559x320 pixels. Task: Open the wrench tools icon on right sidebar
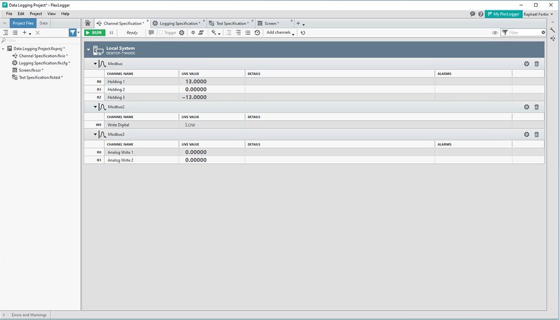pyautogui.click(x=552, y=29)
